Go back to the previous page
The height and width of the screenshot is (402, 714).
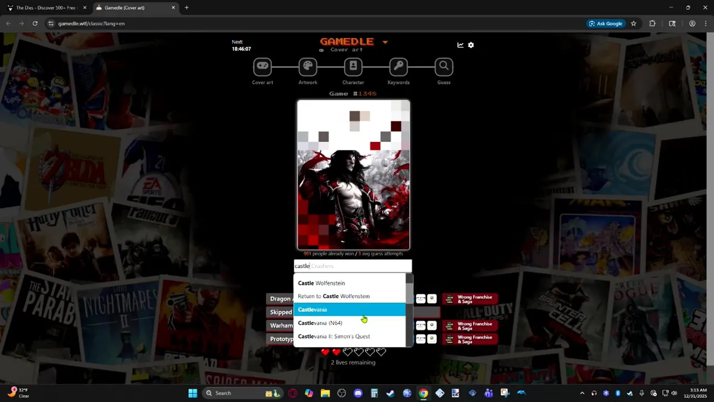pyautogui.click(x=8, y=23)
